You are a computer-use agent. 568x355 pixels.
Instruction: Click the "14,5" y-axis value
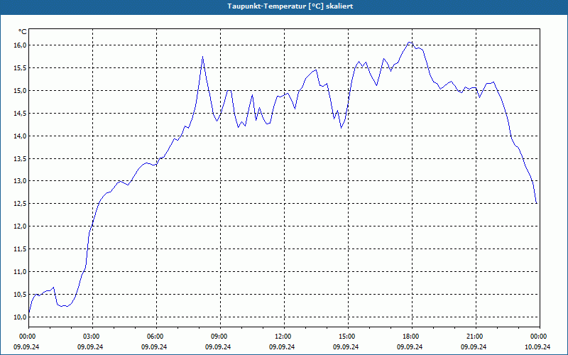pyautogui.click(x=21, y=114)
